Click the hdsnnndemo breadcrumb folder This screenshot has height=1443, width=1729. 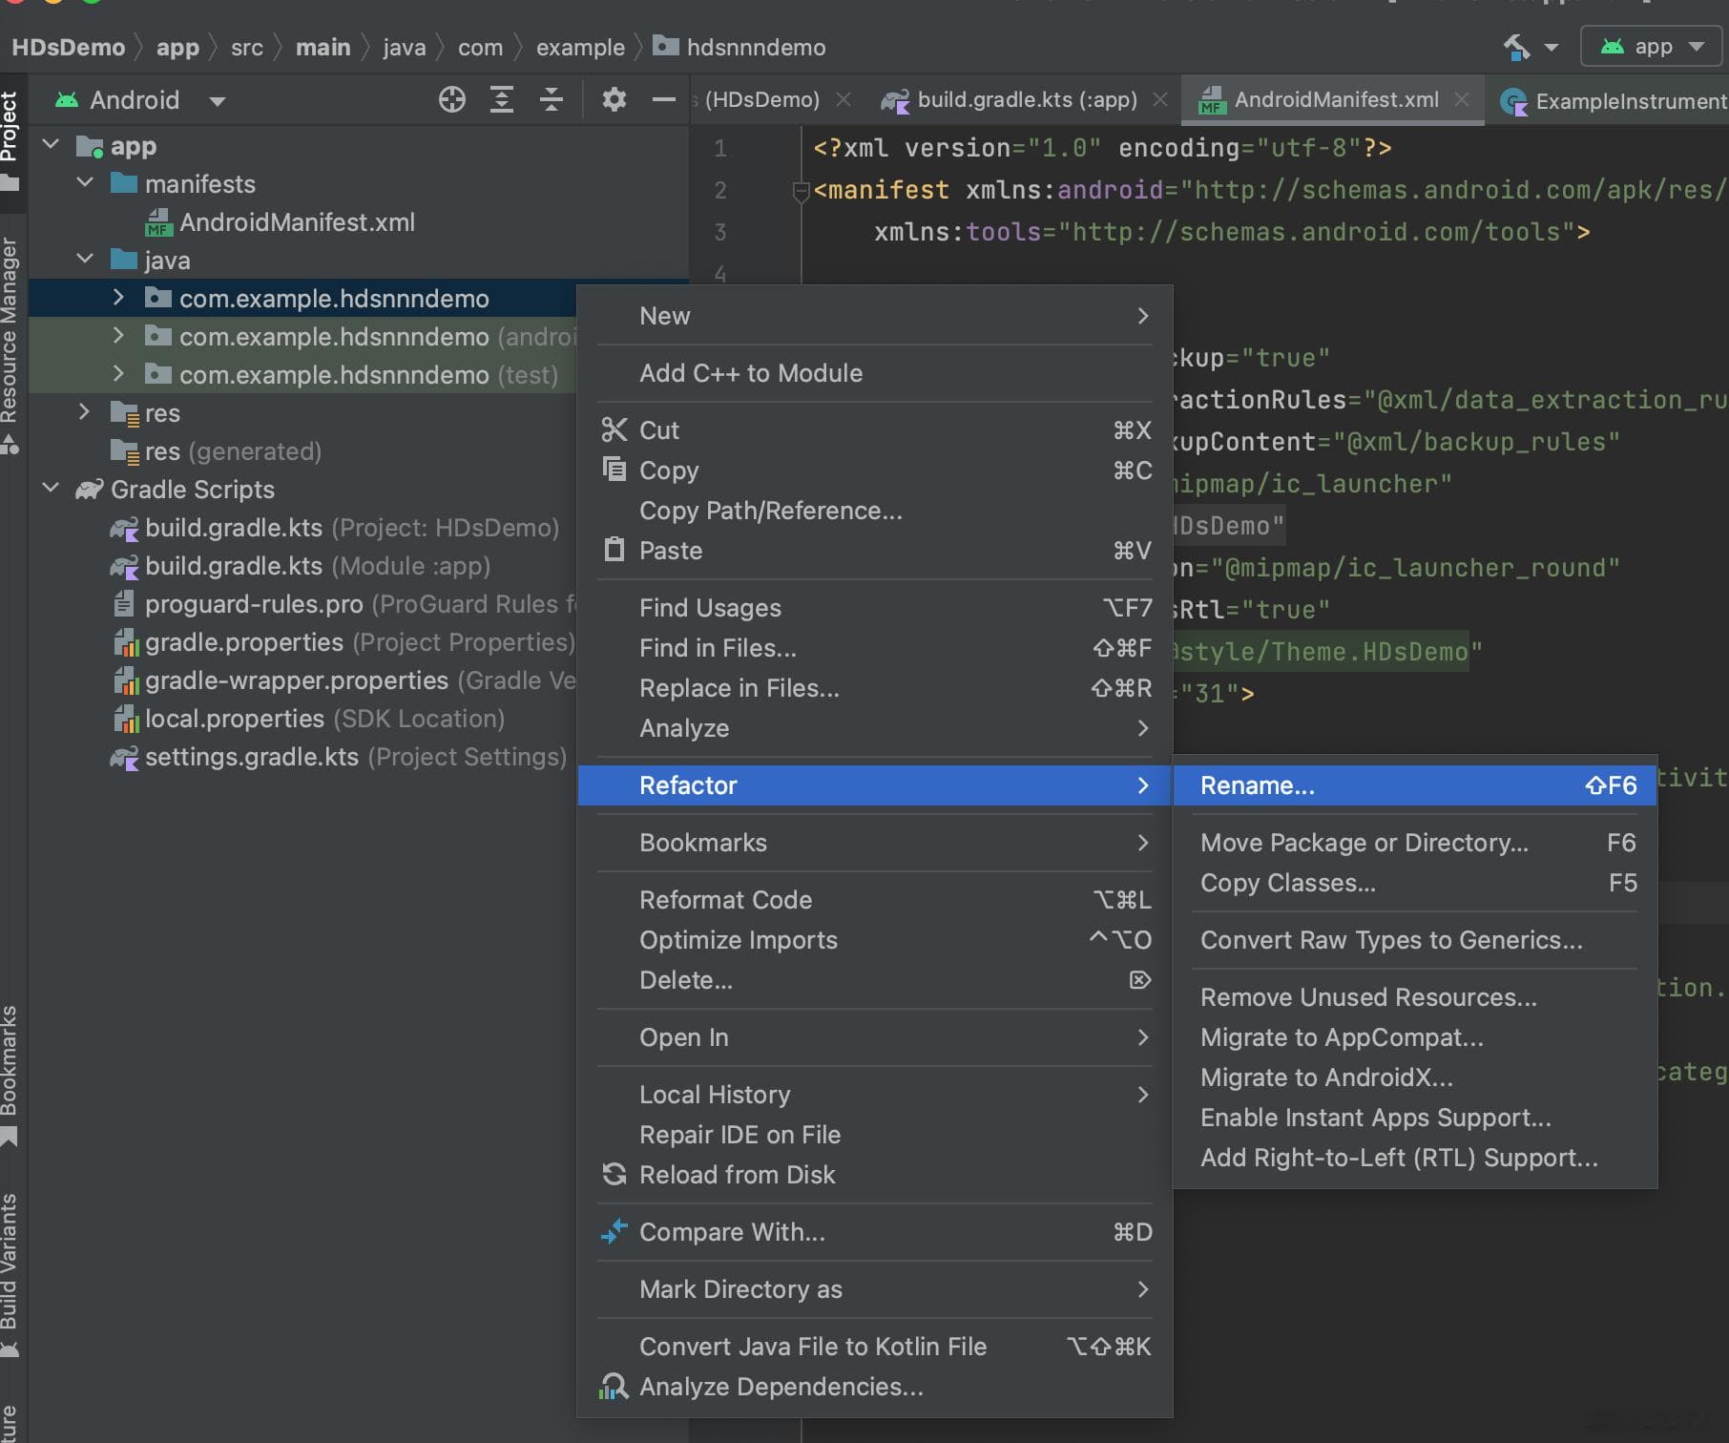point(740,47)
